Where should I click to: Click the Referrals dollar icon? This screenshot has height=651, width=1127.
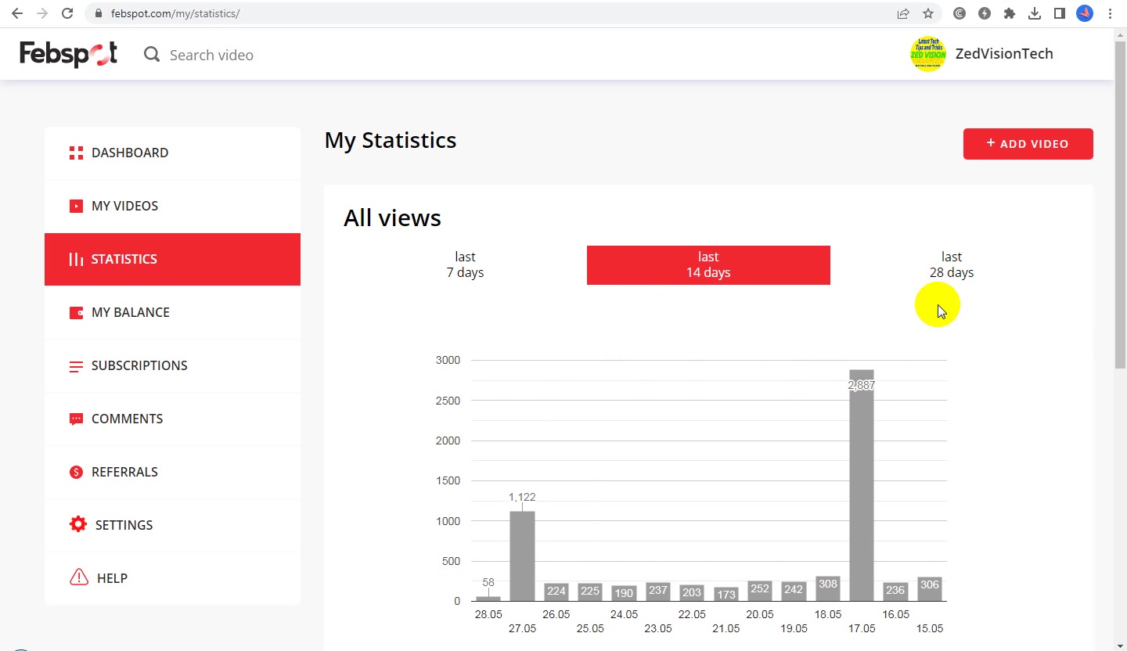pyautogui.click(x=76, y=472)
